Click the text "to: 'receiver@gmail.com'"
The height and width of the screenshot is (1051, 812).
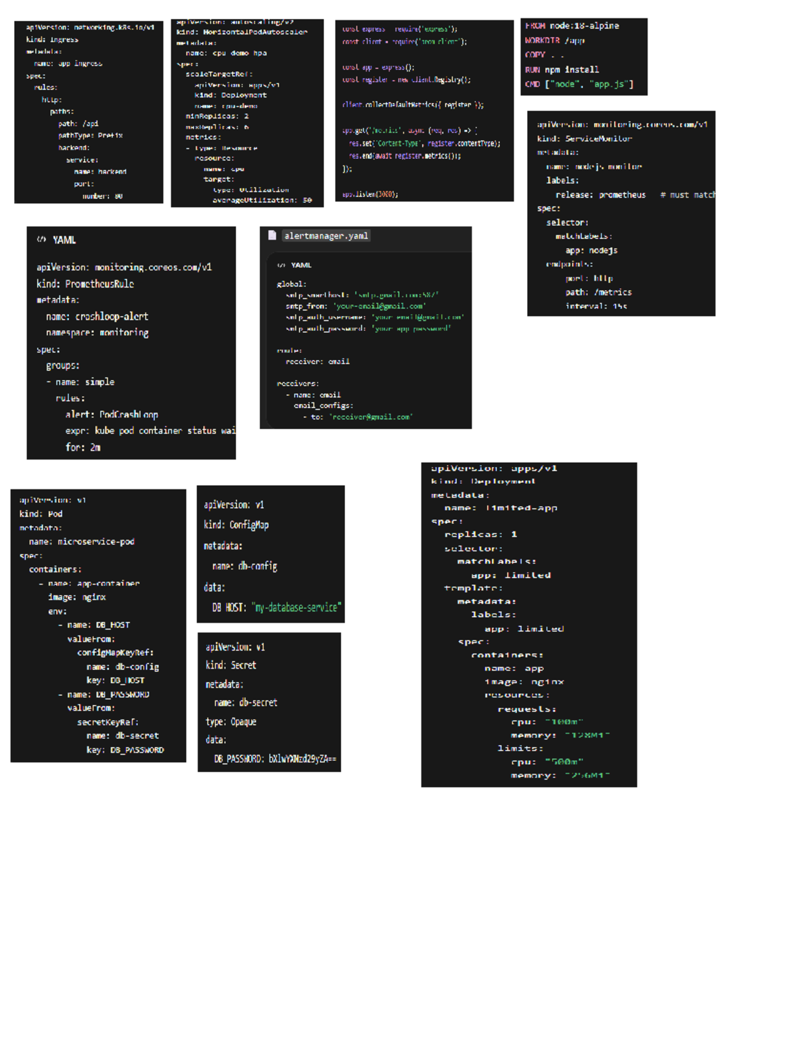coord(361,418)
